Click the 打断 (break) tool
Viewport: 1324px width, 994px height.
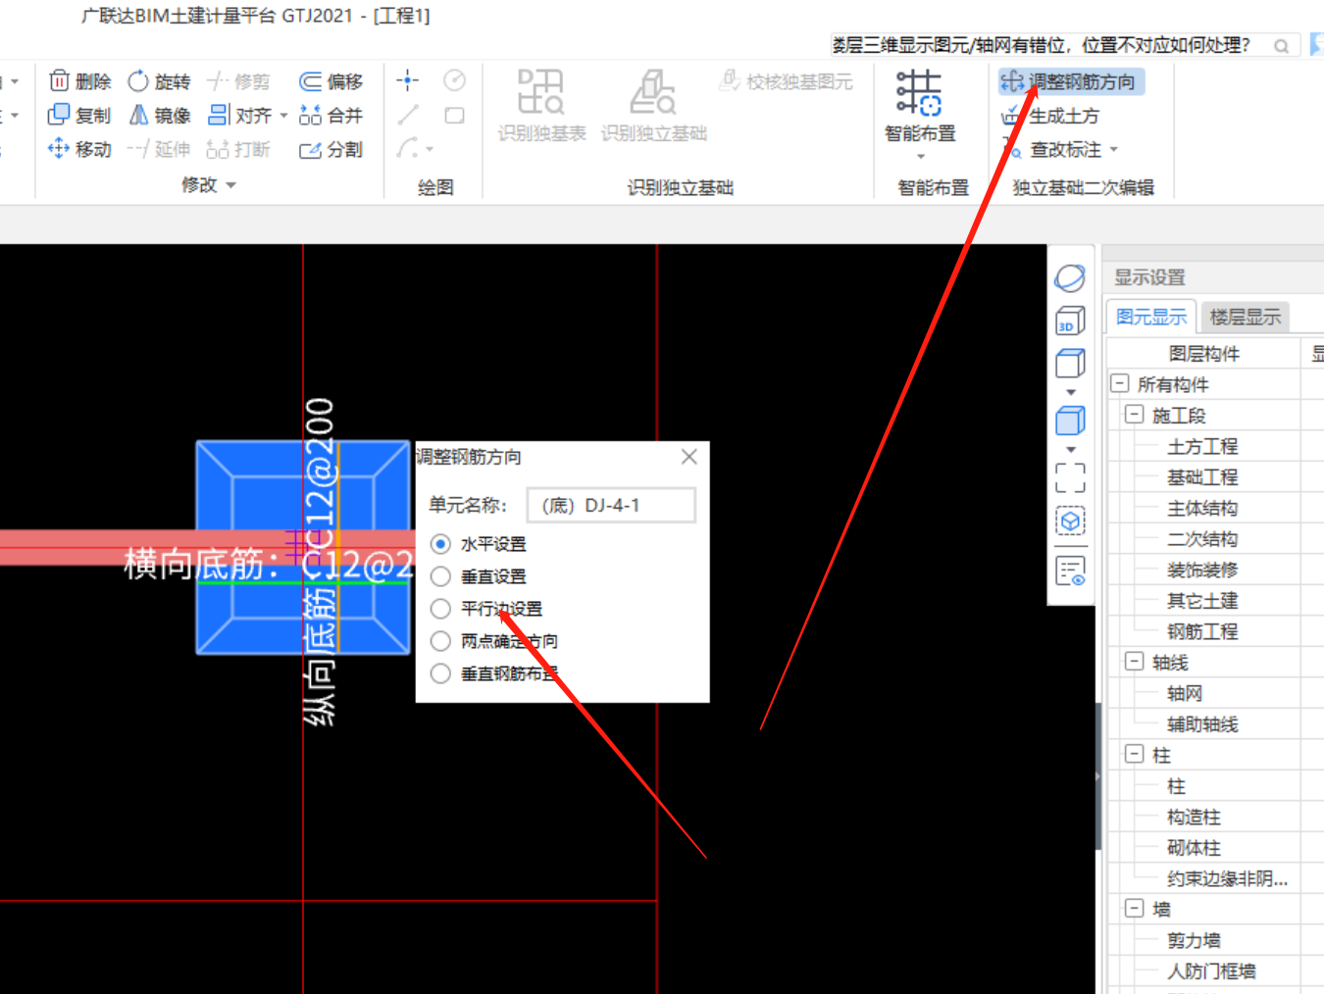click(x=238, y=149)
